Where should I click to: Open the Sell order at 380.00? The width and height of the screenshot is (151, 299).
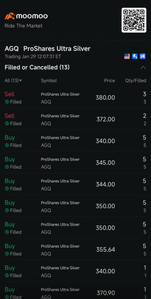click(x=75, y=98)
